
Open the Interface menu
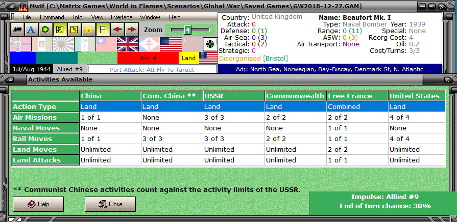122,17
